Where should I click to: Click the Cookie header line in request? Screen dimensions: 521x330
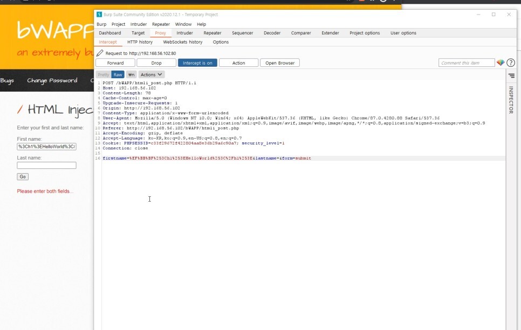(194, 143)
